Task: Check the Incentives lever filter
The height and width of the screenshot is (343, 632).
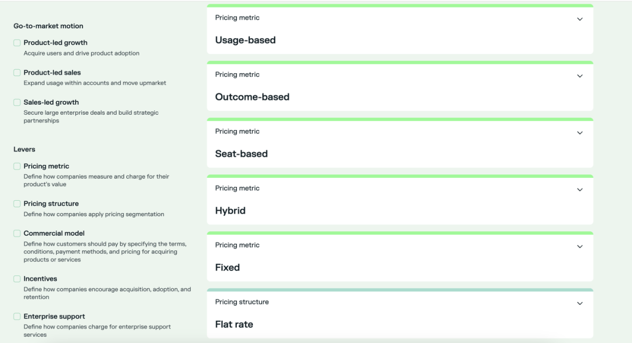Action: (17, 279)
